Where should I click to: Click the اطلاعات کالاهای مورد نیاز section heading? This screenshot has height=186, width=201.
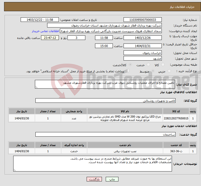(x=178, y=92)
